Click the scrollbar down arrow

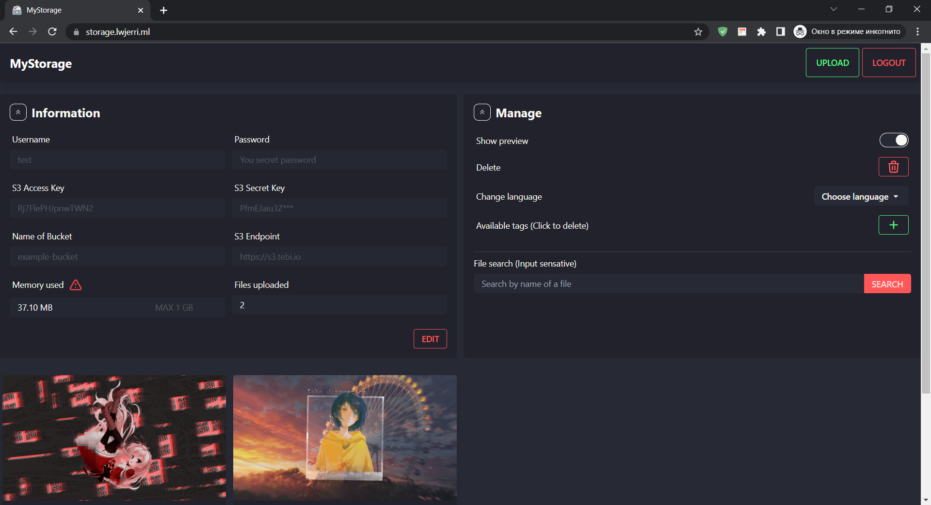pos(926,500)
